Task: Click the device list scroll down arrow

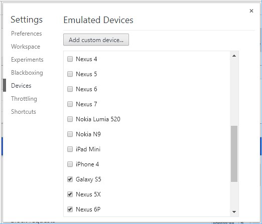Action: coord(234,212)
